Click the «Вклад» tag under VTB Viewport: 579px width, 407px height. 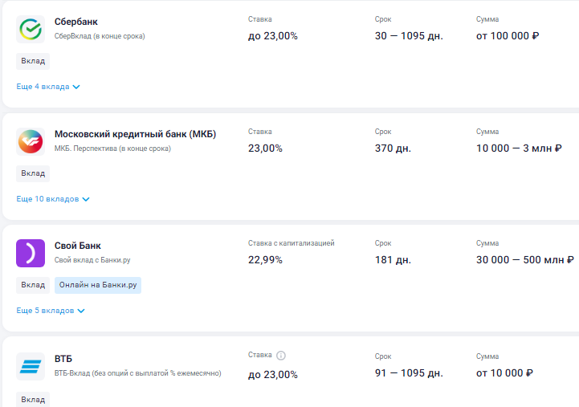tap(33, 399)
